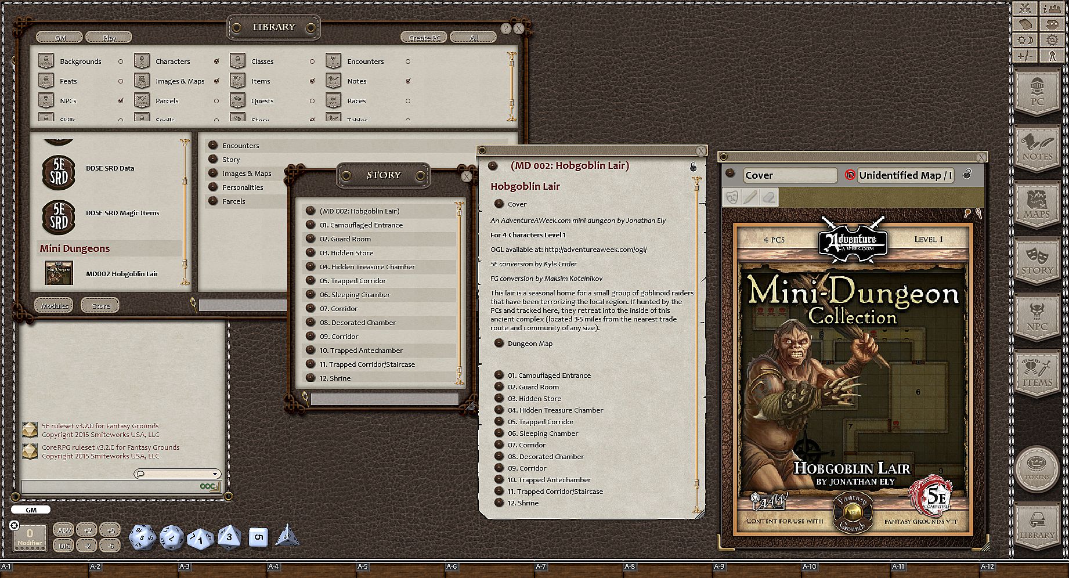Open the Party Sheet icon

coord(1052,8)
